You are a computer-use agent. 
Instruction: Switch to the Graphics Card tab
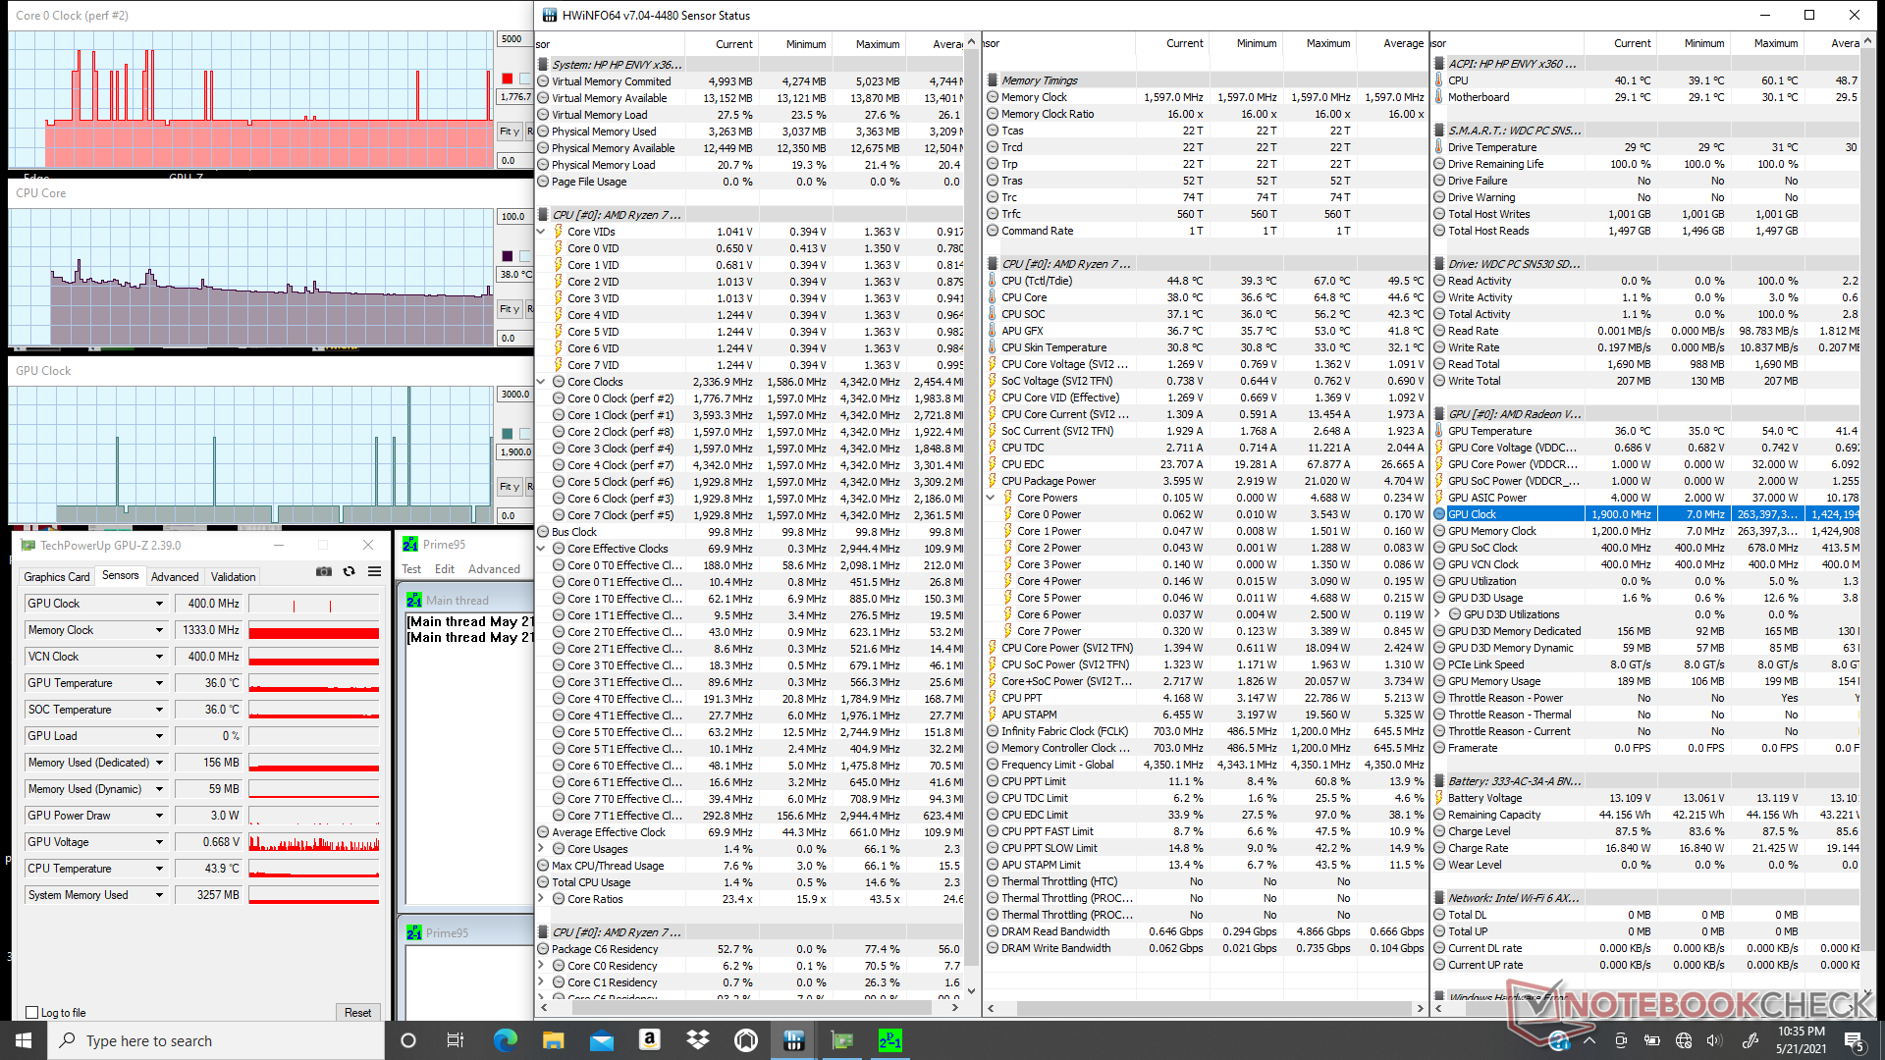click(x=57, y=577)
